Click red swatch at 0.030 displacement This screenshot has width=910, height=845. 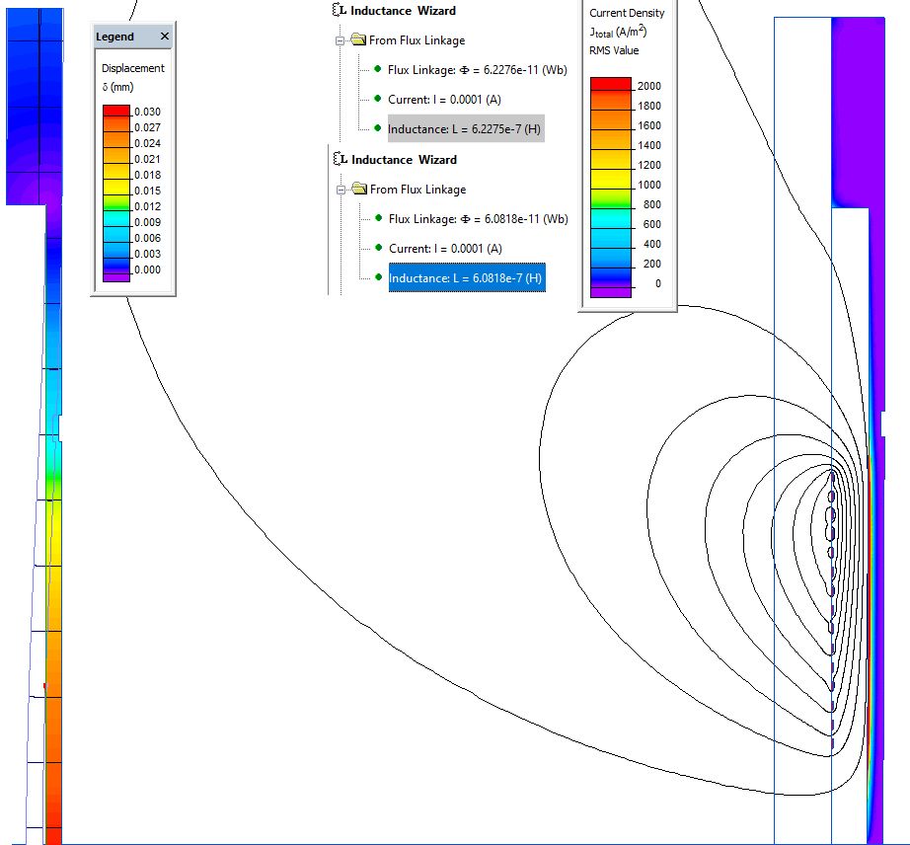tap(116, 111)
